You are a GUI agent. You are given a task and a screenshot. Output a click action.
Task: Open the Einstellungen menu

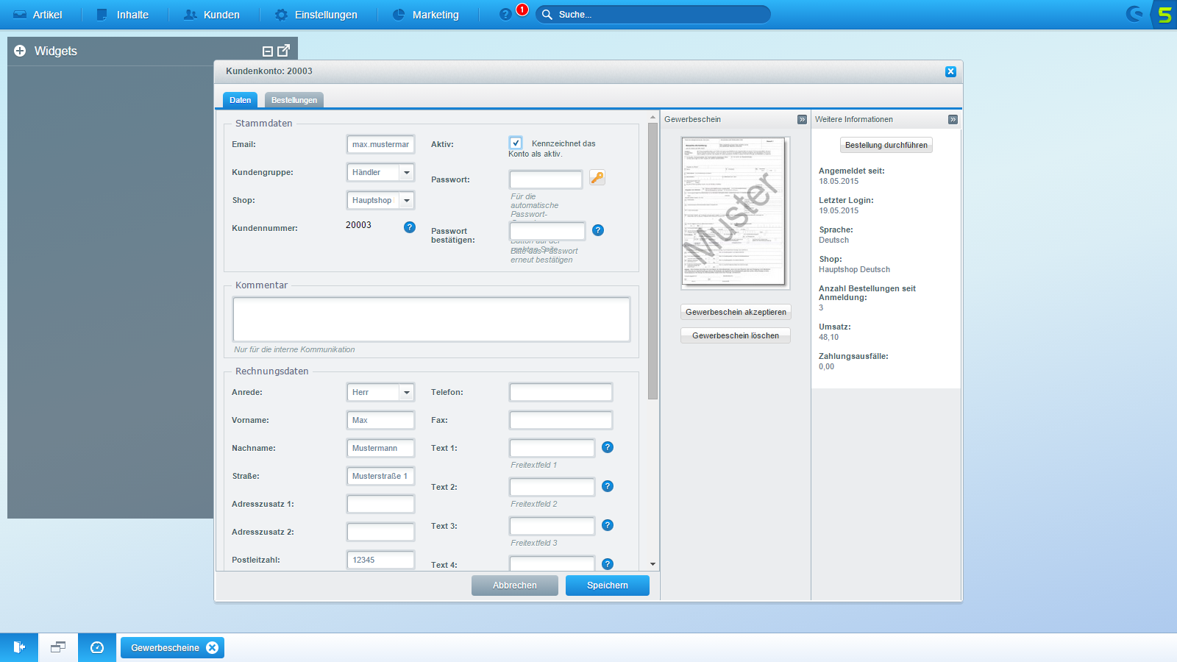click(316, 15)
